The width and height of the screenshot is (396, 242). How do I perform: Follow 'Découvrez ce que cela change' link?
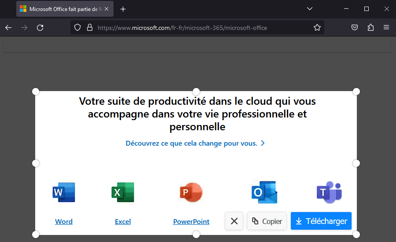[195, 143]
